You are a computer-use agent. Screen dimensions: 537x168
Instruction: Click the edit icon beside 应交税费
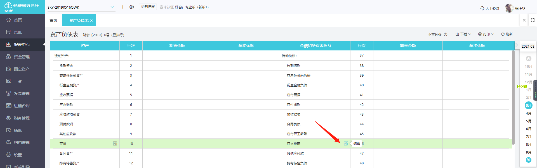click(x=346, y=143)
